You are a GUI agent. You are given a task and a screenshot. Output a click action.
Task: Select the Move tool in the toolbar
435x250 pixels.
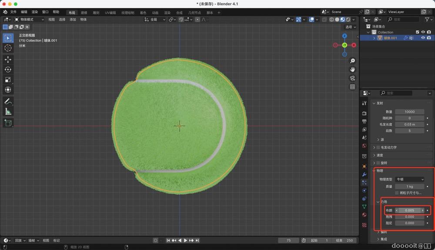point(8,60)
